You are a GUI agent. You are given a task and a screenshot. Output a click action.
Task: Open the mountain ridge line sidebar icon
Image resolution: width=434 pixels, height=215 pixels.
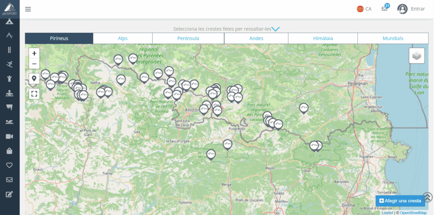pyautogui.click(x=9, y=36)
